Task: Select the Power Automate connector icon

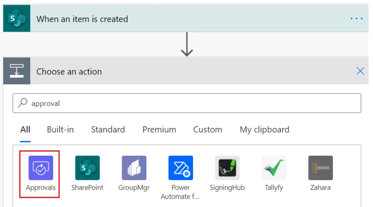Action: [180, 168]
